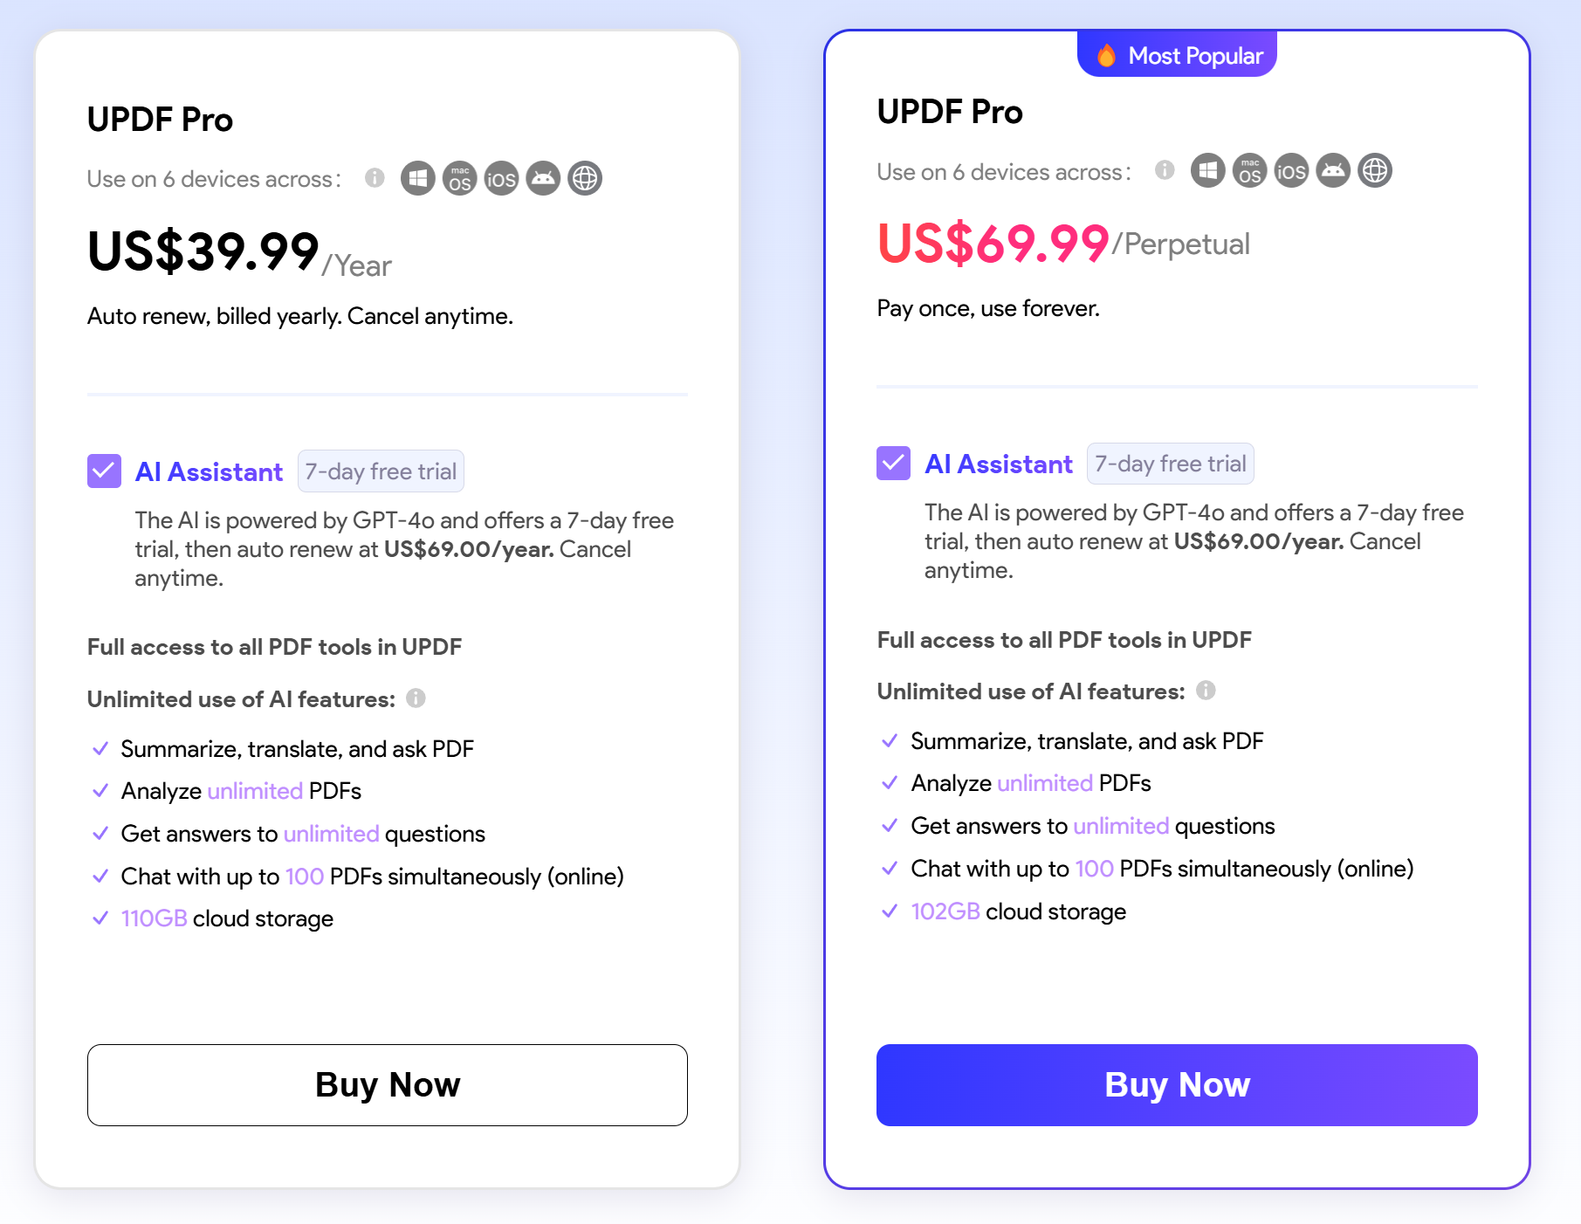The image size is (1581, 1224).
Task: Uncheck AI Assistant on the yearly plan
Action: tap(104, 471)
